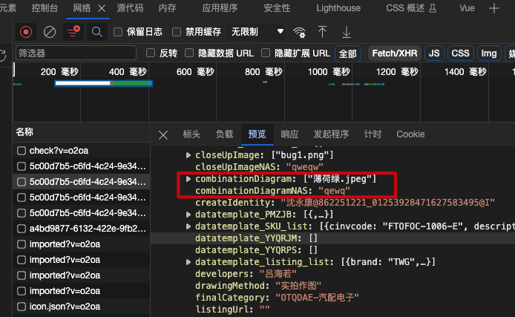The image size is (515, 317).
Task: Close the 网络 tab
Action: 102,8
